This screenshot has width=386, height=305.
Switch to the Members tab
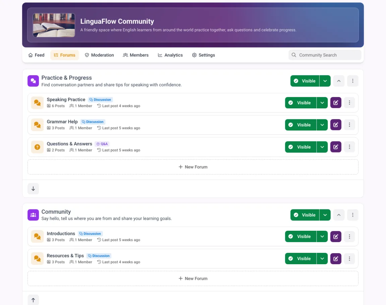pyautogui.click(x=136, y=55)
